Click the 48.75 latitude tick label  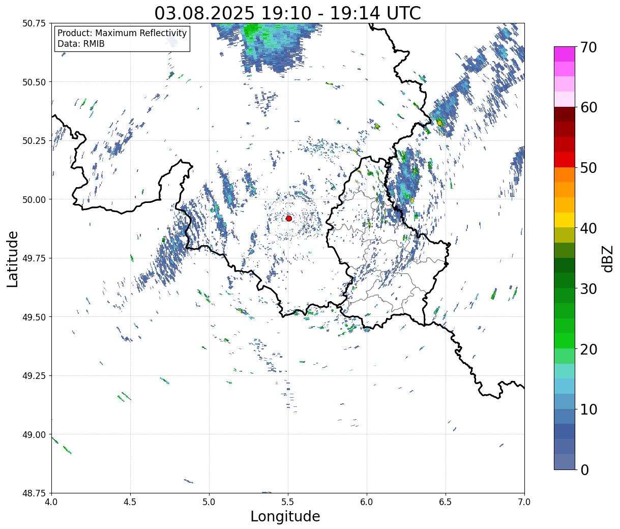pyautogui.click(x=34, y=493)
